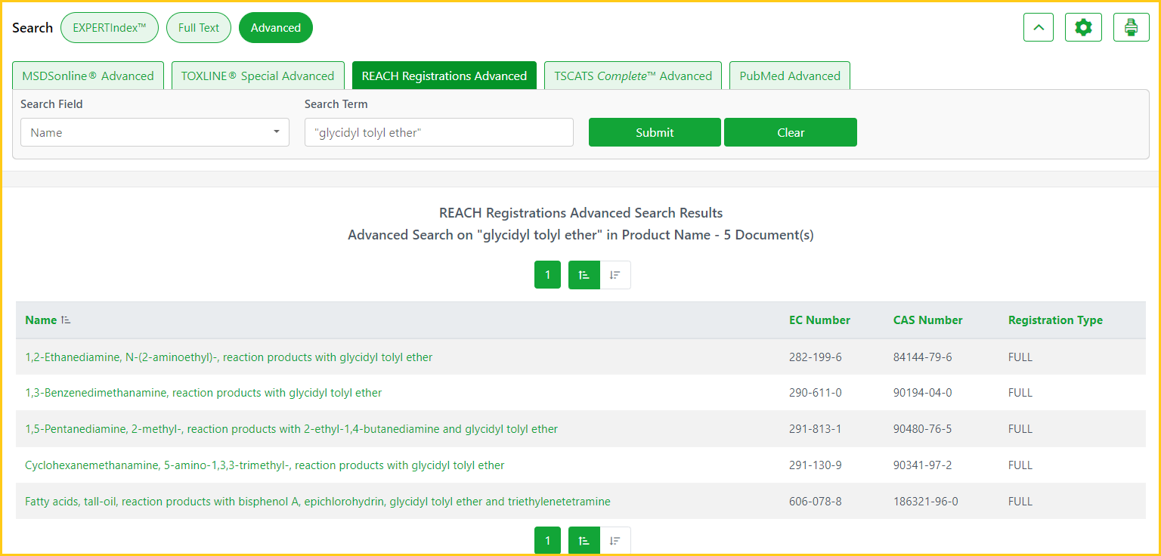Switch to the PubMed Advanced tab
Screen dimensions: 1161x556
pyautogui.click(x=789, y=76)
